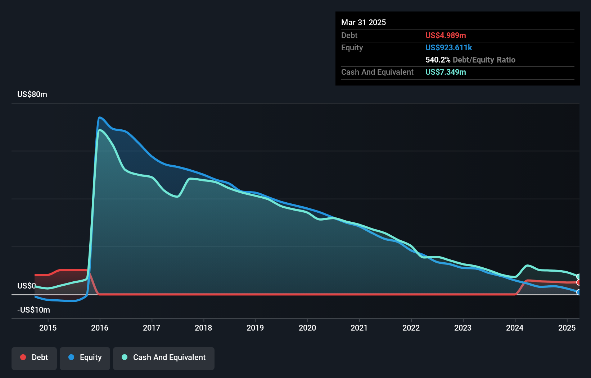Toggle the Equity series legend button

coord(85,358)
